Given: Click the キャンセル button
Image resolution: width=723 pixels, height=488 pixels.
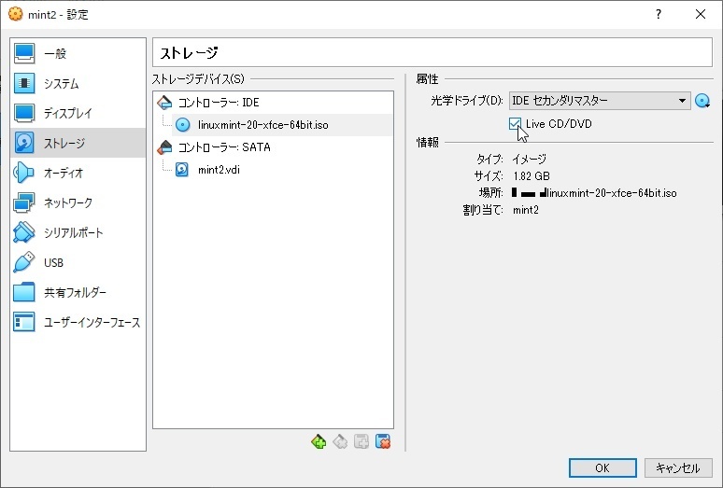Looking at the screenshot, I should (678, 468).
